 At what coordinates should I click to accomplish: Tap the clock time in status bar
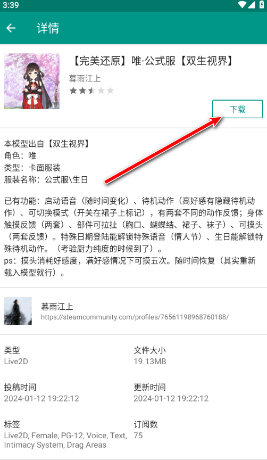[11, 5]
